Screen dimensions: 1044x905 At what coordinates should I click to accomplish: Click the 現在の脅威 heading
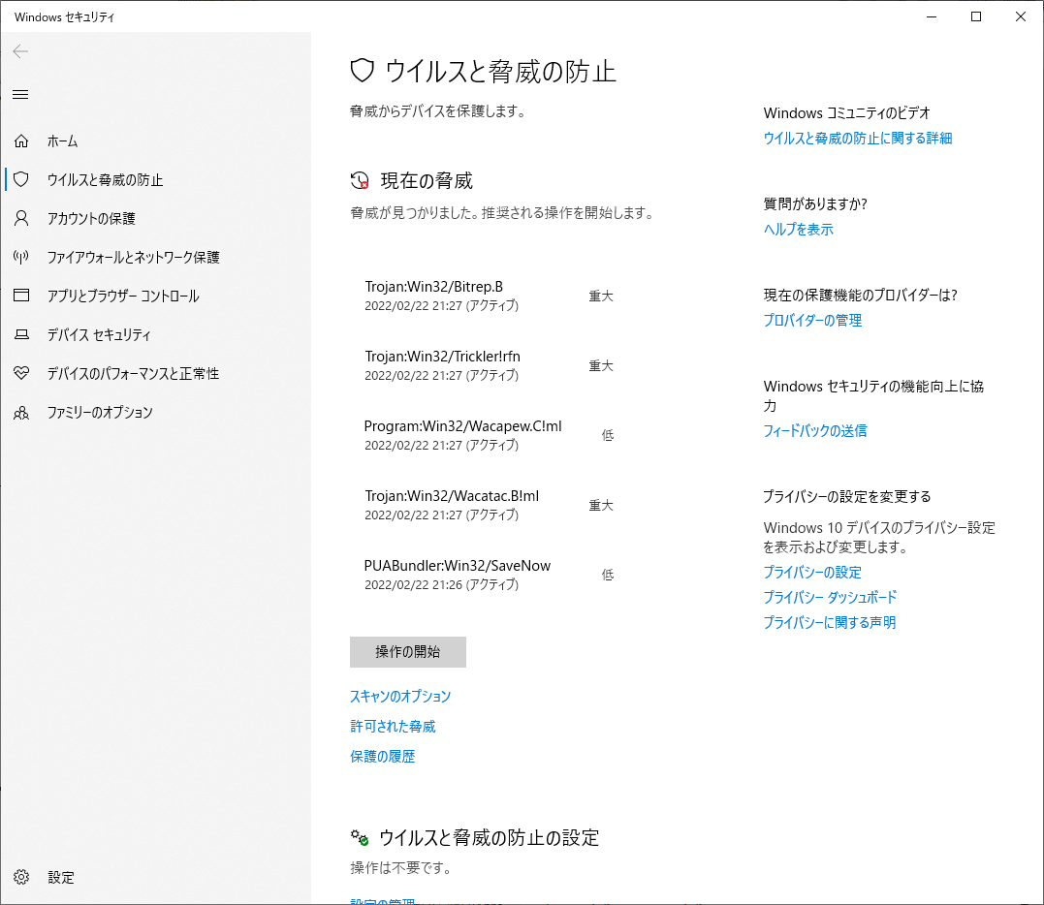[x=427, y=180]
